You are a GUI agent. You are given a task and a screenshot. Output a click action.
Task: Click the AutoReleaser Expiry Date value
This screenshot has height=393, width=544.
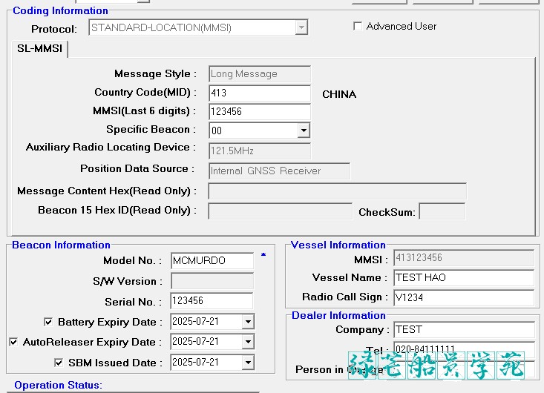click(x=196, y=342)
